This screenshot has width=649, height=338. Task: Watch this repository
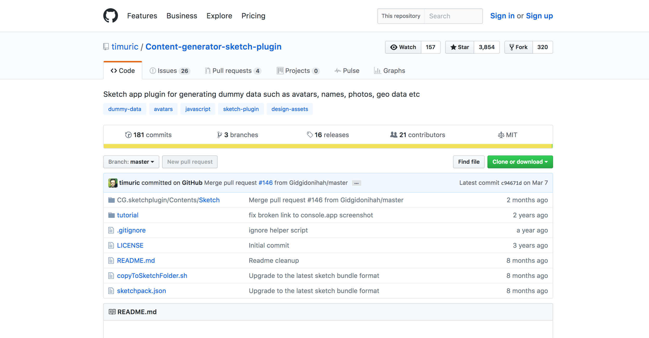pyautogui.click(x=403, y=47)
